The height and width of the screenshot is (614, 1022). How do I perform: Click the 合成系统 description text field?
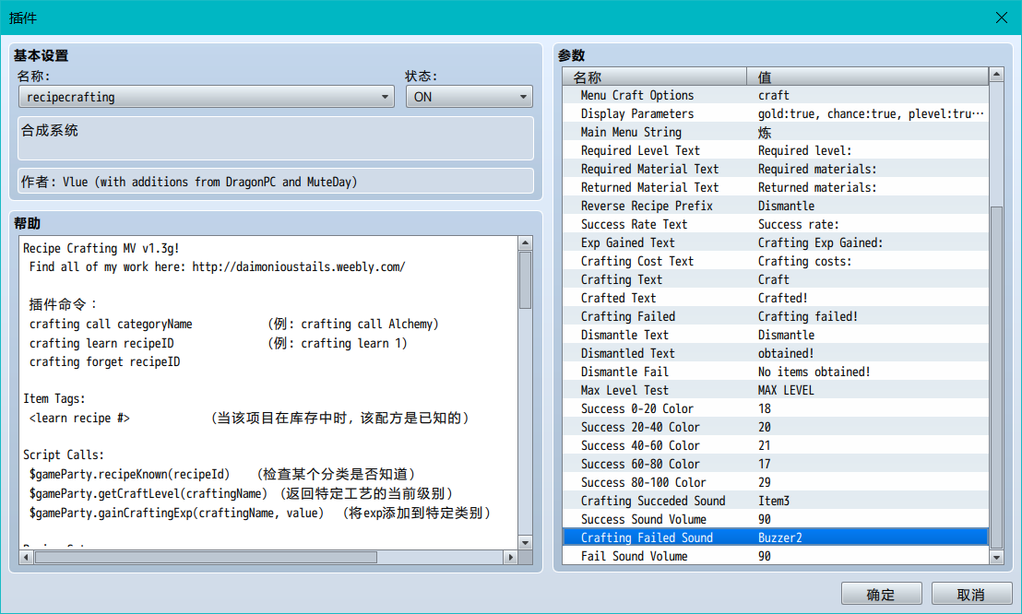(276, 138)
